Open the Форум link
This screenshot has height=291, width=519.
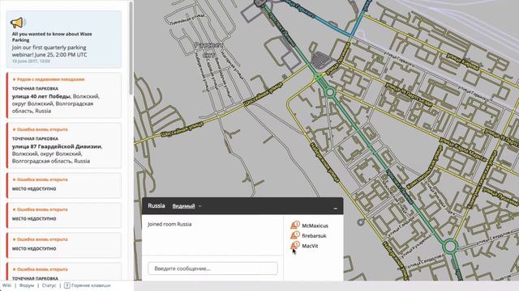tap(27, 285)
